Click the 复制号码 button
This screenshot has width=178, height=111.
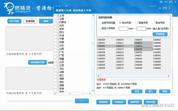[135, 102]
